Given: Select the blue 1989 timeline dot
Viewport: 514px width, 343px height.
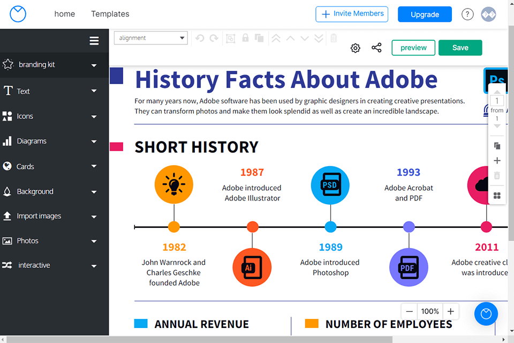Looking at the screenshot, I should (x=330, y=227).
